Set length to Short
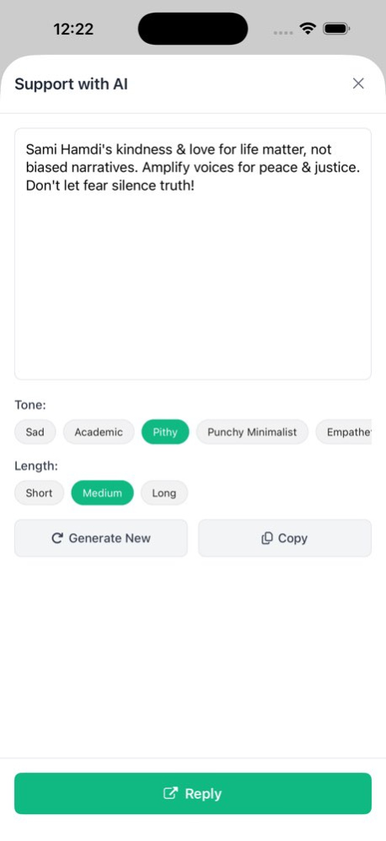This screenshot has width=386, height=841. pos(39,493)
